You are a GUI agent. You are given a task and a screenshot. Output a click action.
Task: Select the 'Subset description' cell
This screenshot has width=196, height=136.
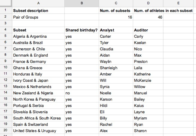(31, 11)
